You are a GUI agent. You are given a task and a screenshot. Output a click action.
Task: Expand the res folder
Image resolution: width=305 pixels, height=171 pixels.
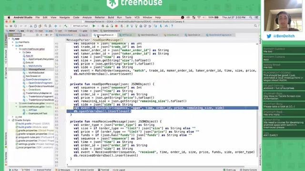point(13,117)
